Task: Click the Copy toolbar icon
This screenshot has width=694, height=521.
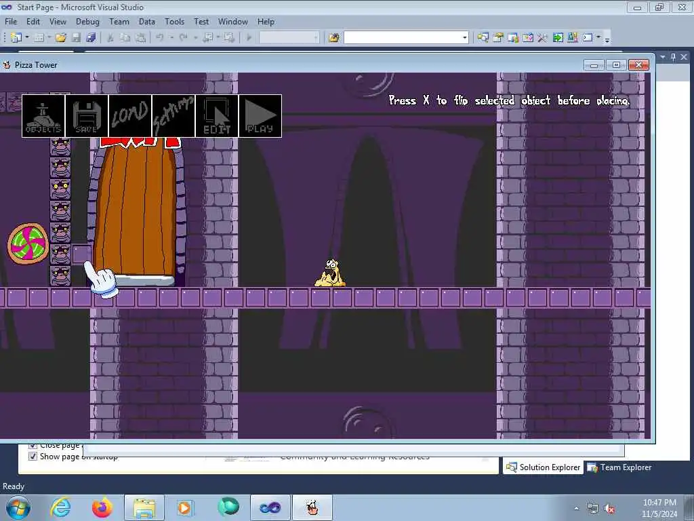Action: pyautogui.click(x=125, y=38)
